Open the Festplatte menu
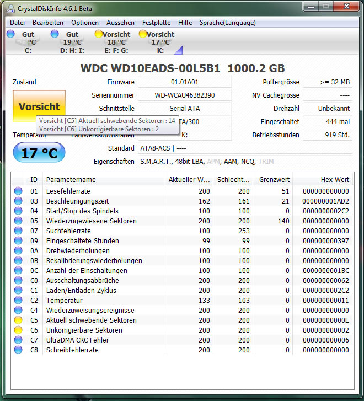The image size is (364, 401). [x=156, y=23]
